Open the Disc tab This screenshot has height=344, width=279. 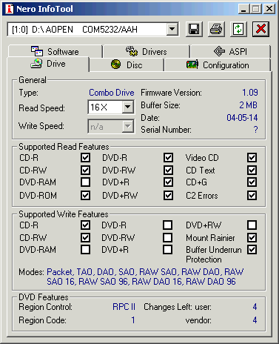[x=127, y=64]
